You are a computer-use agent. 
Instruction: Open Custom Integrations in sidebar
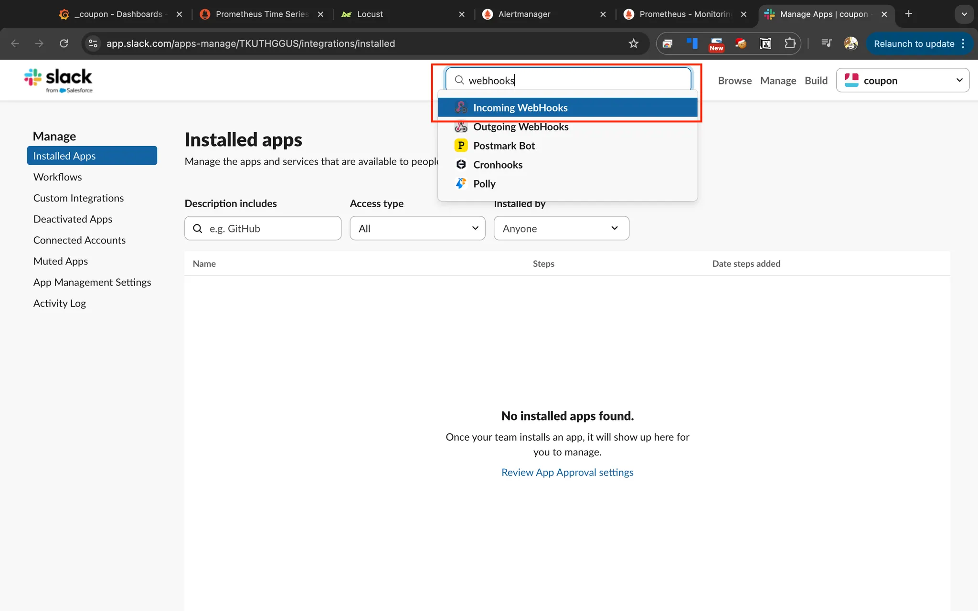pyautogui.click(x=78, y=198)
